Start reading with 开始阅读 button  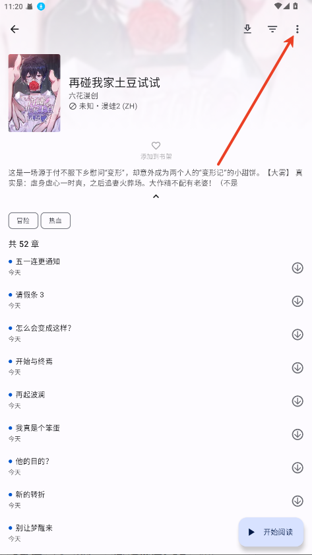[x=271, y=532]
